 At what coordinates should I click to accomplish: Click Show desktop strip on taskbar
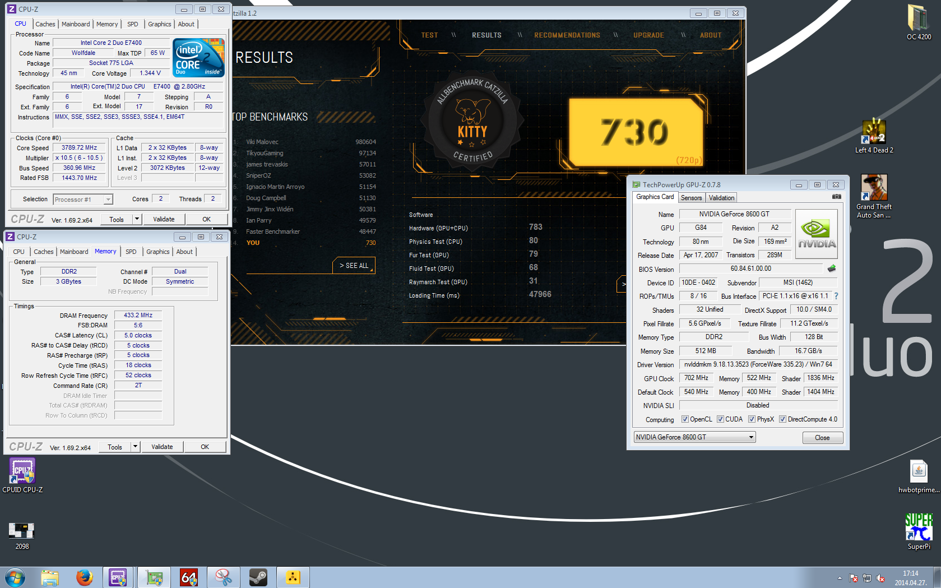coord(937,577)
